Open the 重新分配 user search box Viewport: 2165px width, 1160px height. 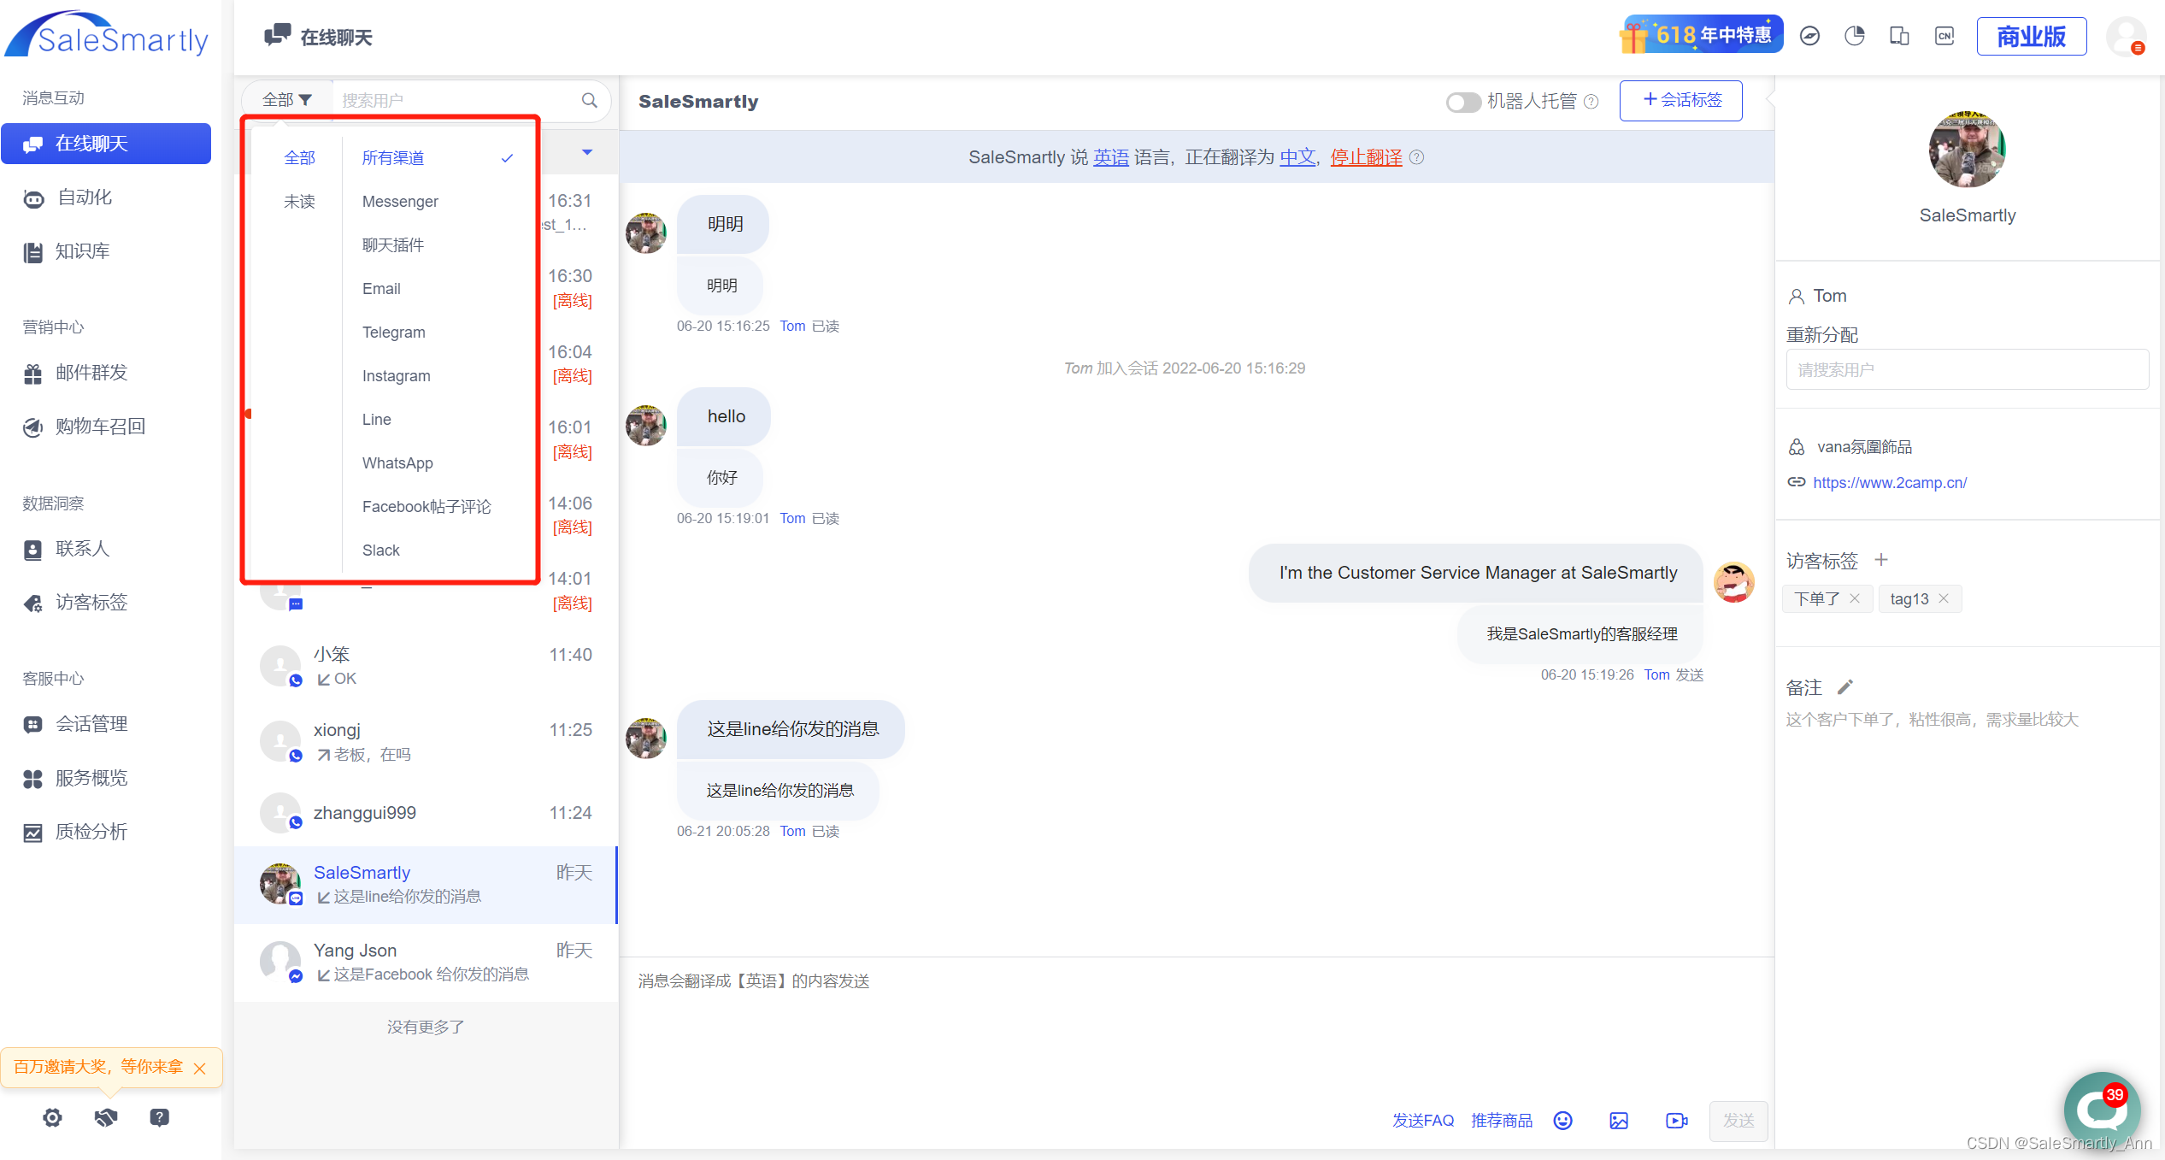click(x=1966, y=369)
